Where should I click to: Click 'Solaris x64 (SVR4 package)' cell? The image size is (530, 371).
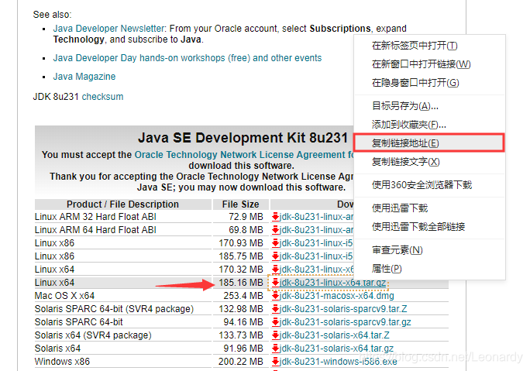[93, 335]
